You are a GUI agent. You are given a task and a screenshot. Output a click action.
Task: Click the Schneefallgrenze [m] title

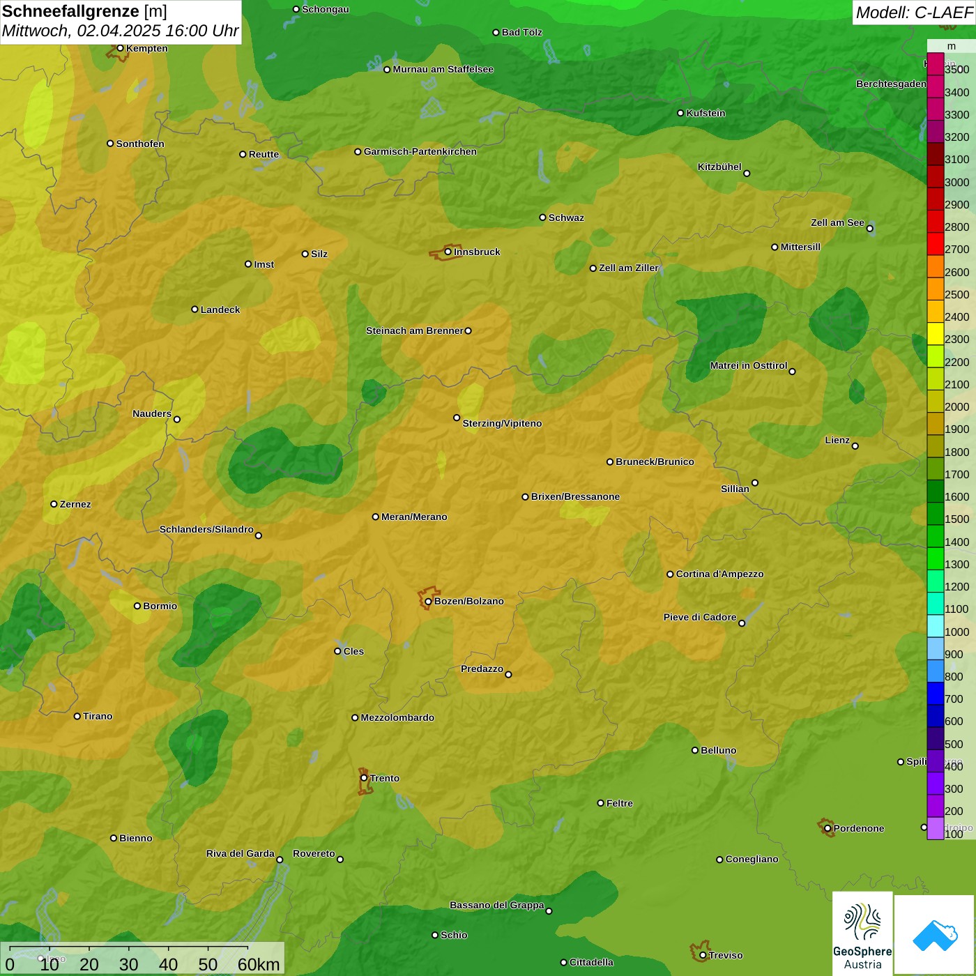pos(85,11)
